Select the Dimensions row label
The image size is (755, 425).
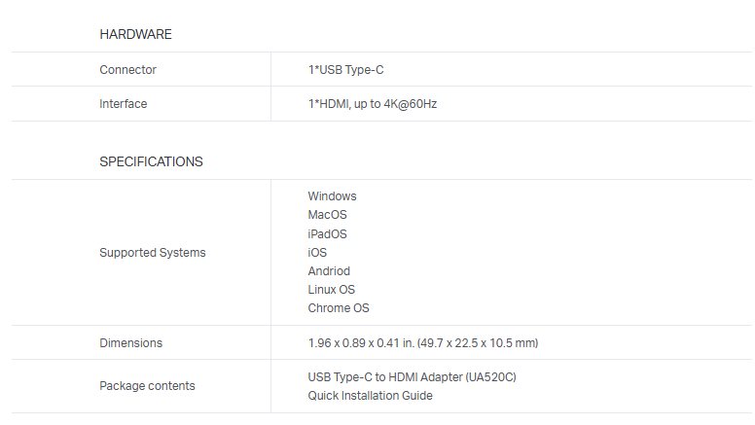tap(131, 343)
